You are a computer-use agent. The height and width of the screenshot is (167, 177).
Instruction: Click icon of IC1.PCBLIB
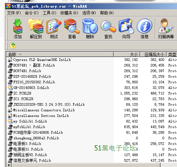(x=10, y=99)
